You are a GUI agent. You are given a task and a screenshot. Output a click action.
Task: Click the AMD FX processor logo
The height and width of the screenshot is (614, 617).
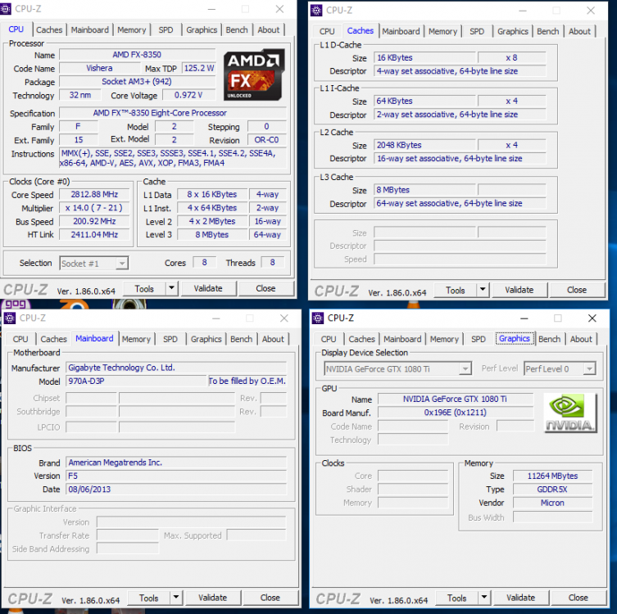tap(254, 74)
